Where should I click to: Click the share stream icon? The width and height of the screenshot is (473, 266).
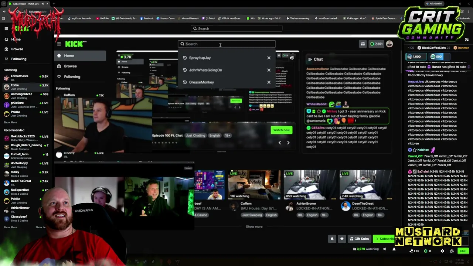(384, 249)
